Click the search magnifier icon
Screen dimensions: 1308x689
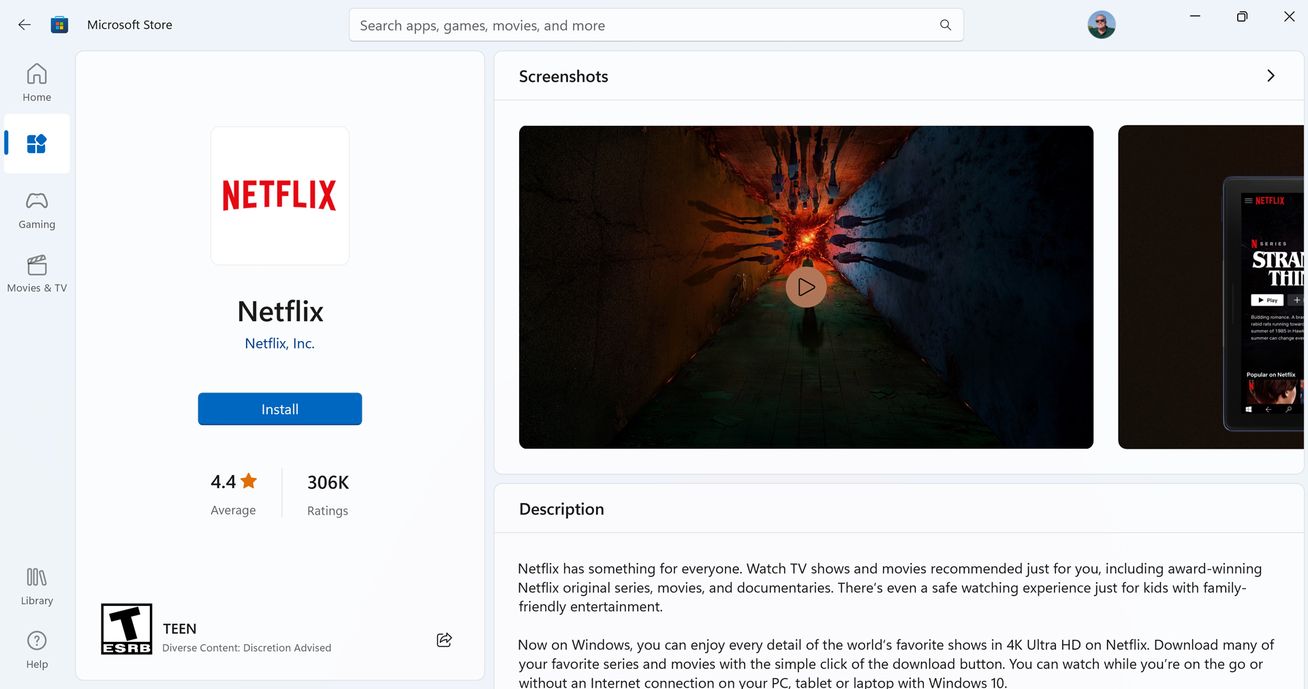pyautogui.click(x=945, y=25)
